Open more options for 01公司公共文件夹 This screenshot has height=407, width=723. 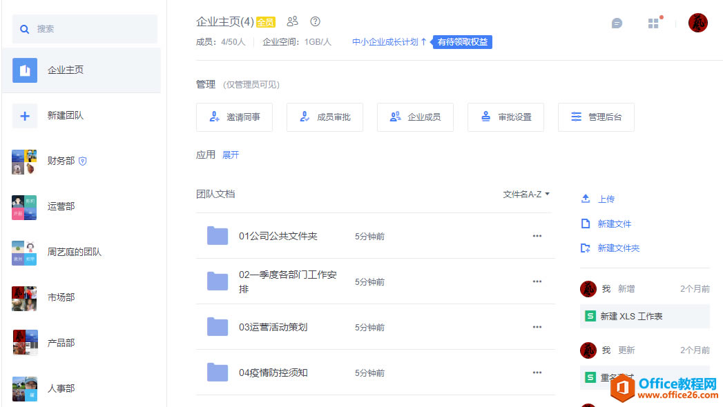pos(537,236)
